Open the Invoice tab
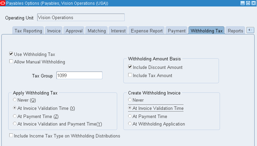Image resolution: width=257 pixels, height=146 pixels. tap(54, 31)
